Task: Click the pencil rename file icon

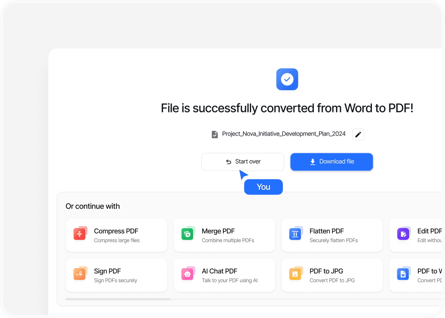Action: pos(358,134)
